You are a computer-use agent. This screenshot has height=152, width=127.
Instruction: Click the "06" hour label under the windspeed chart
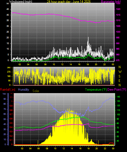(x=37, y=64)
